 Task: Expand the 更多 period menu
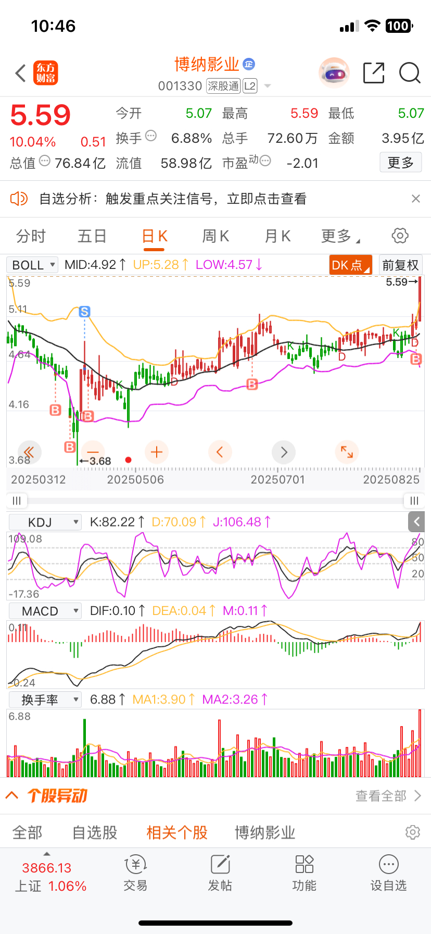tap(340, 236)
